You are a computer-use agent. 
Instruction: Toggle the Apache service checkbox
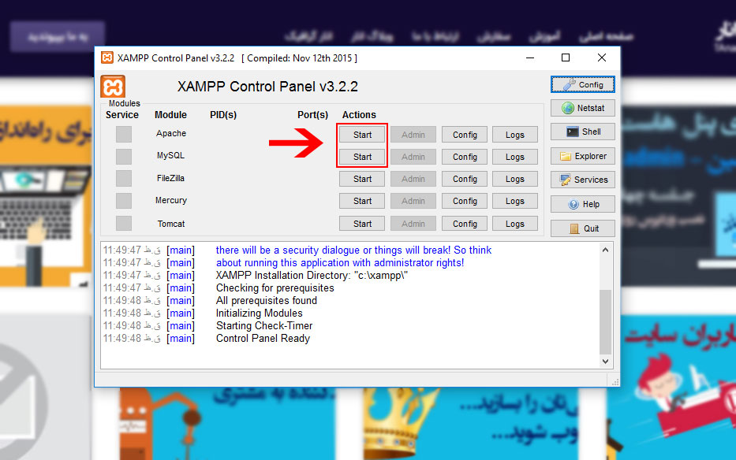(124, 134)
